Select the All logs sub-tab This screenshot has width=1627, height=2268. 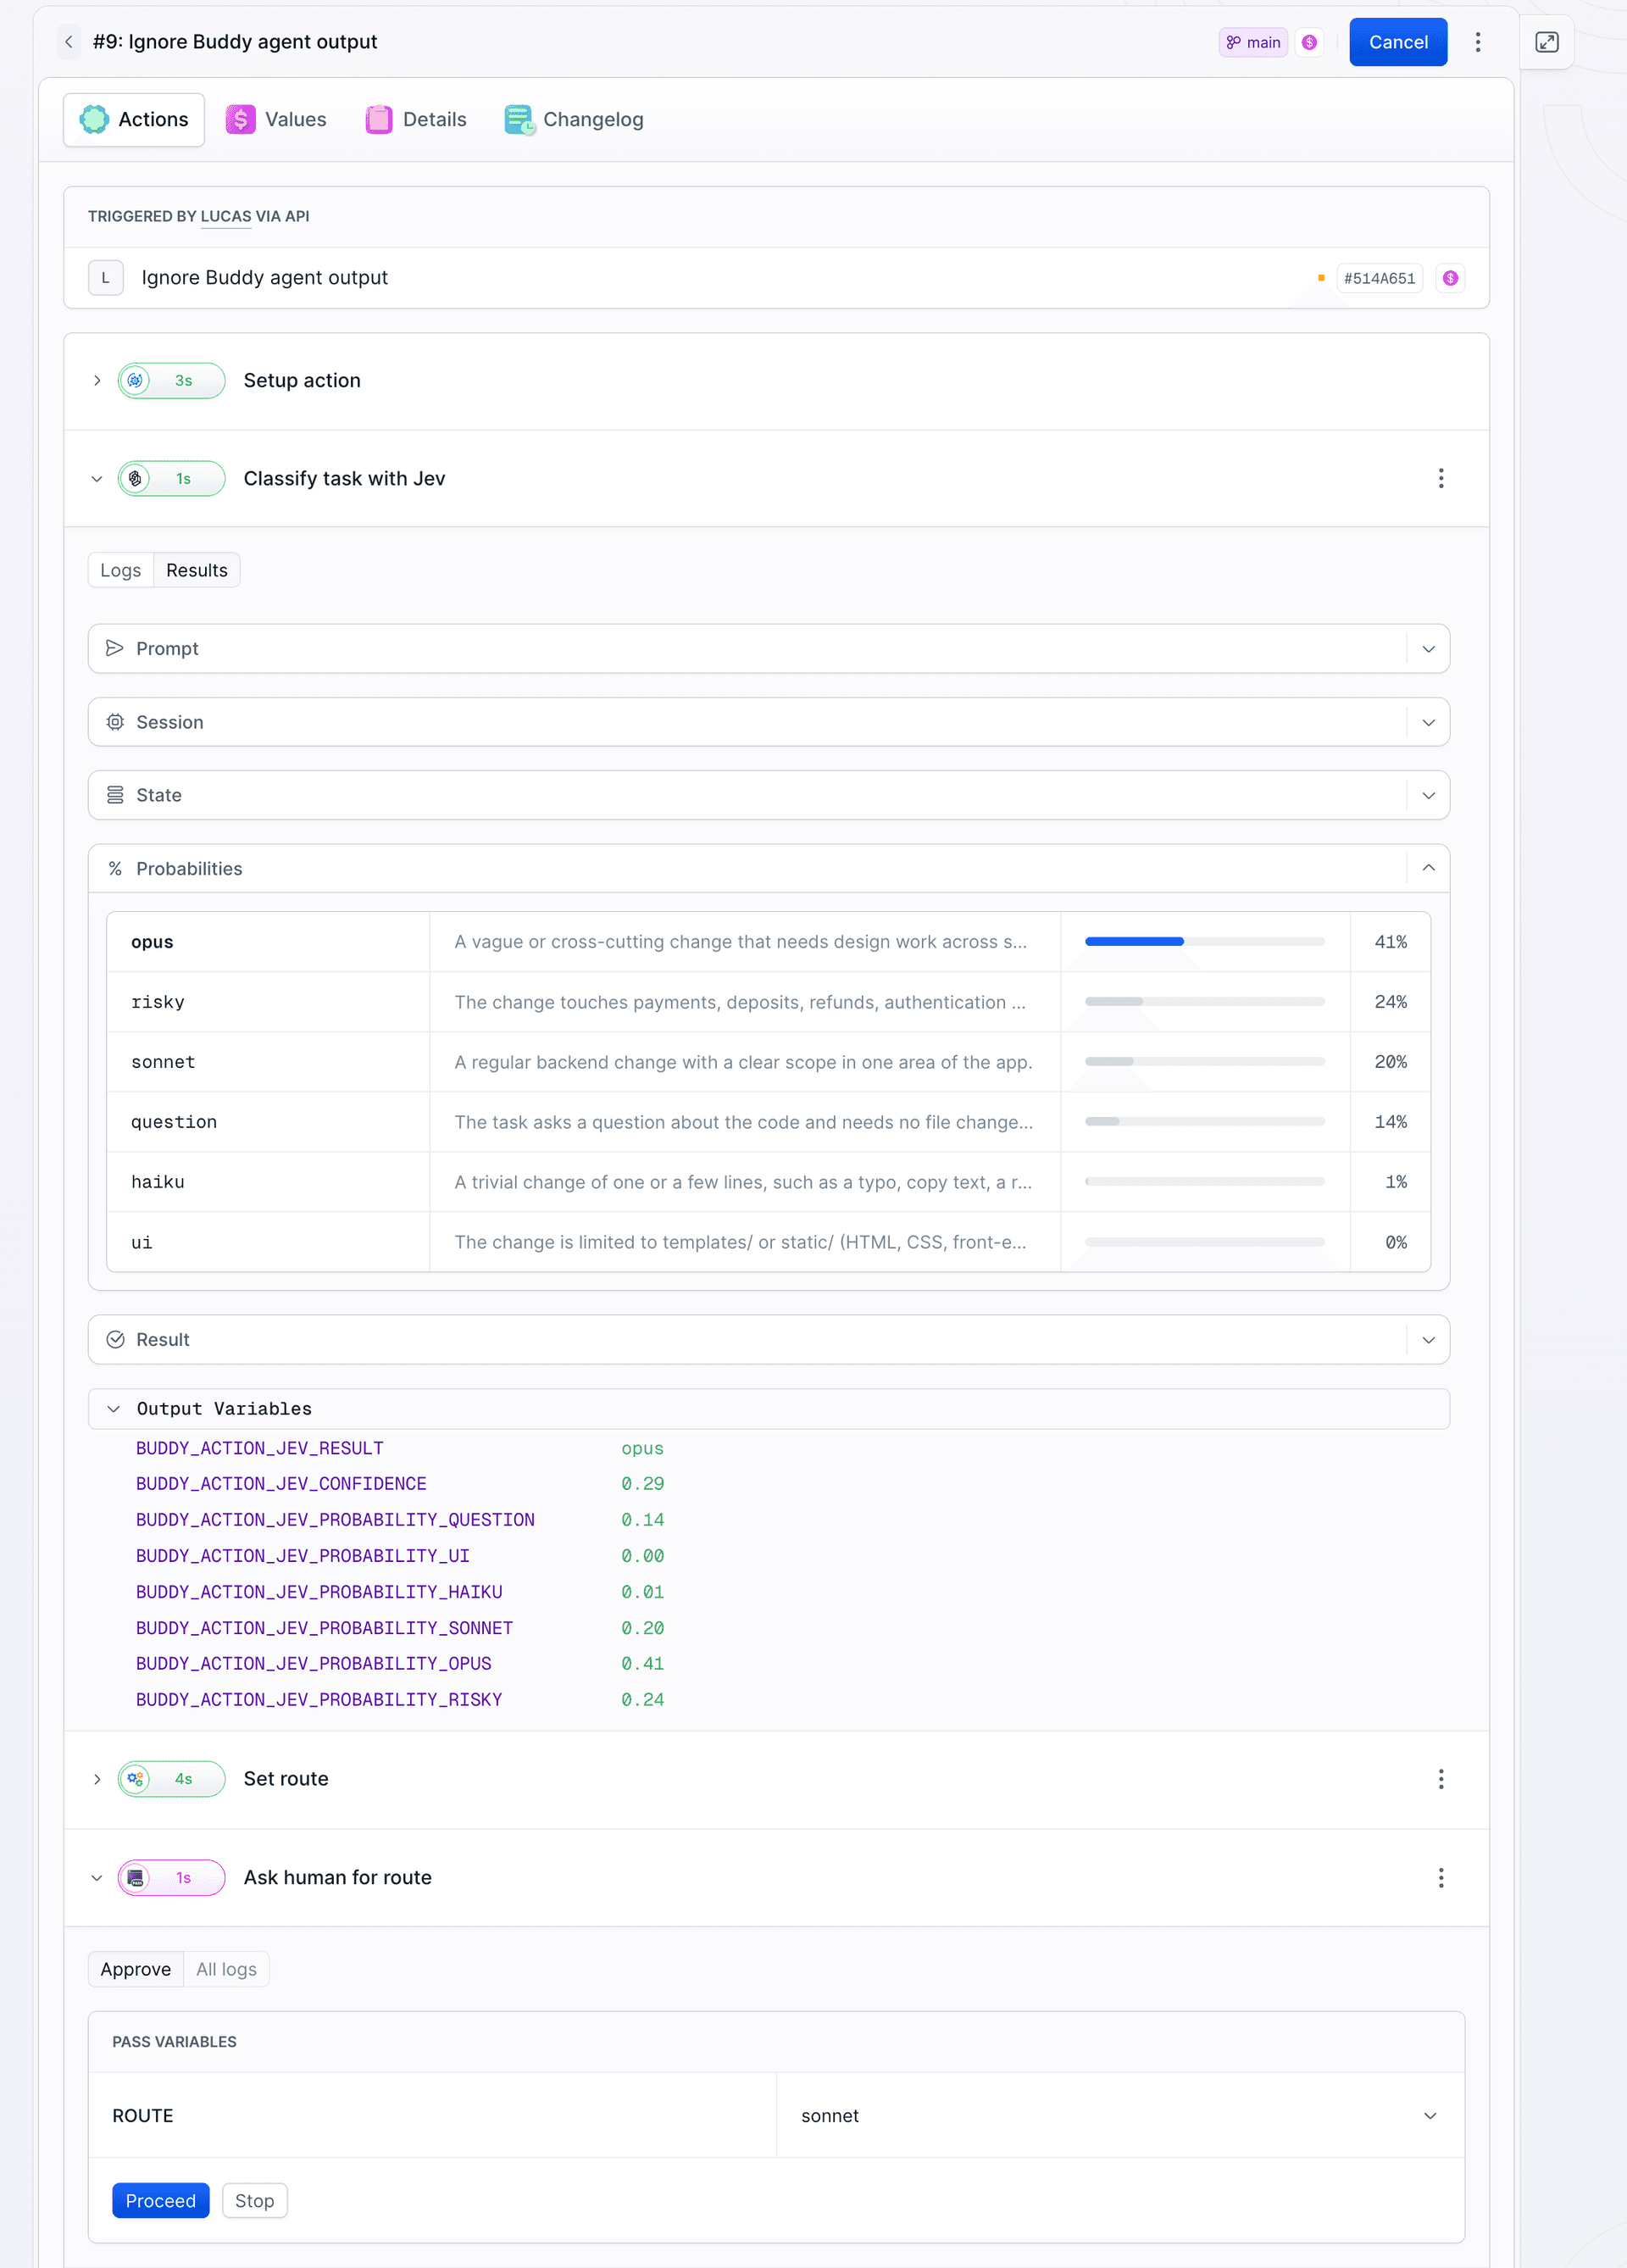[226, 1970]
